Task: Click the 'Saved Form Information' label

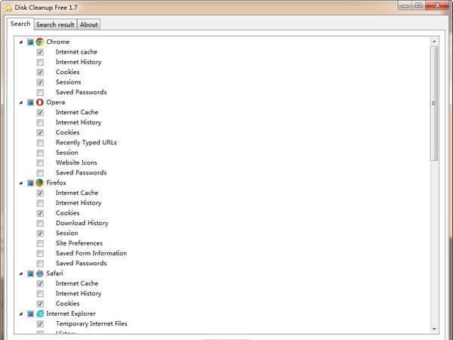Action: (x=91, y=253)
